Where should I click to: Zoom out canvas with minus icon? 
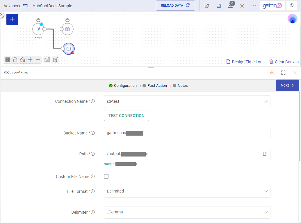coord(38,60)
